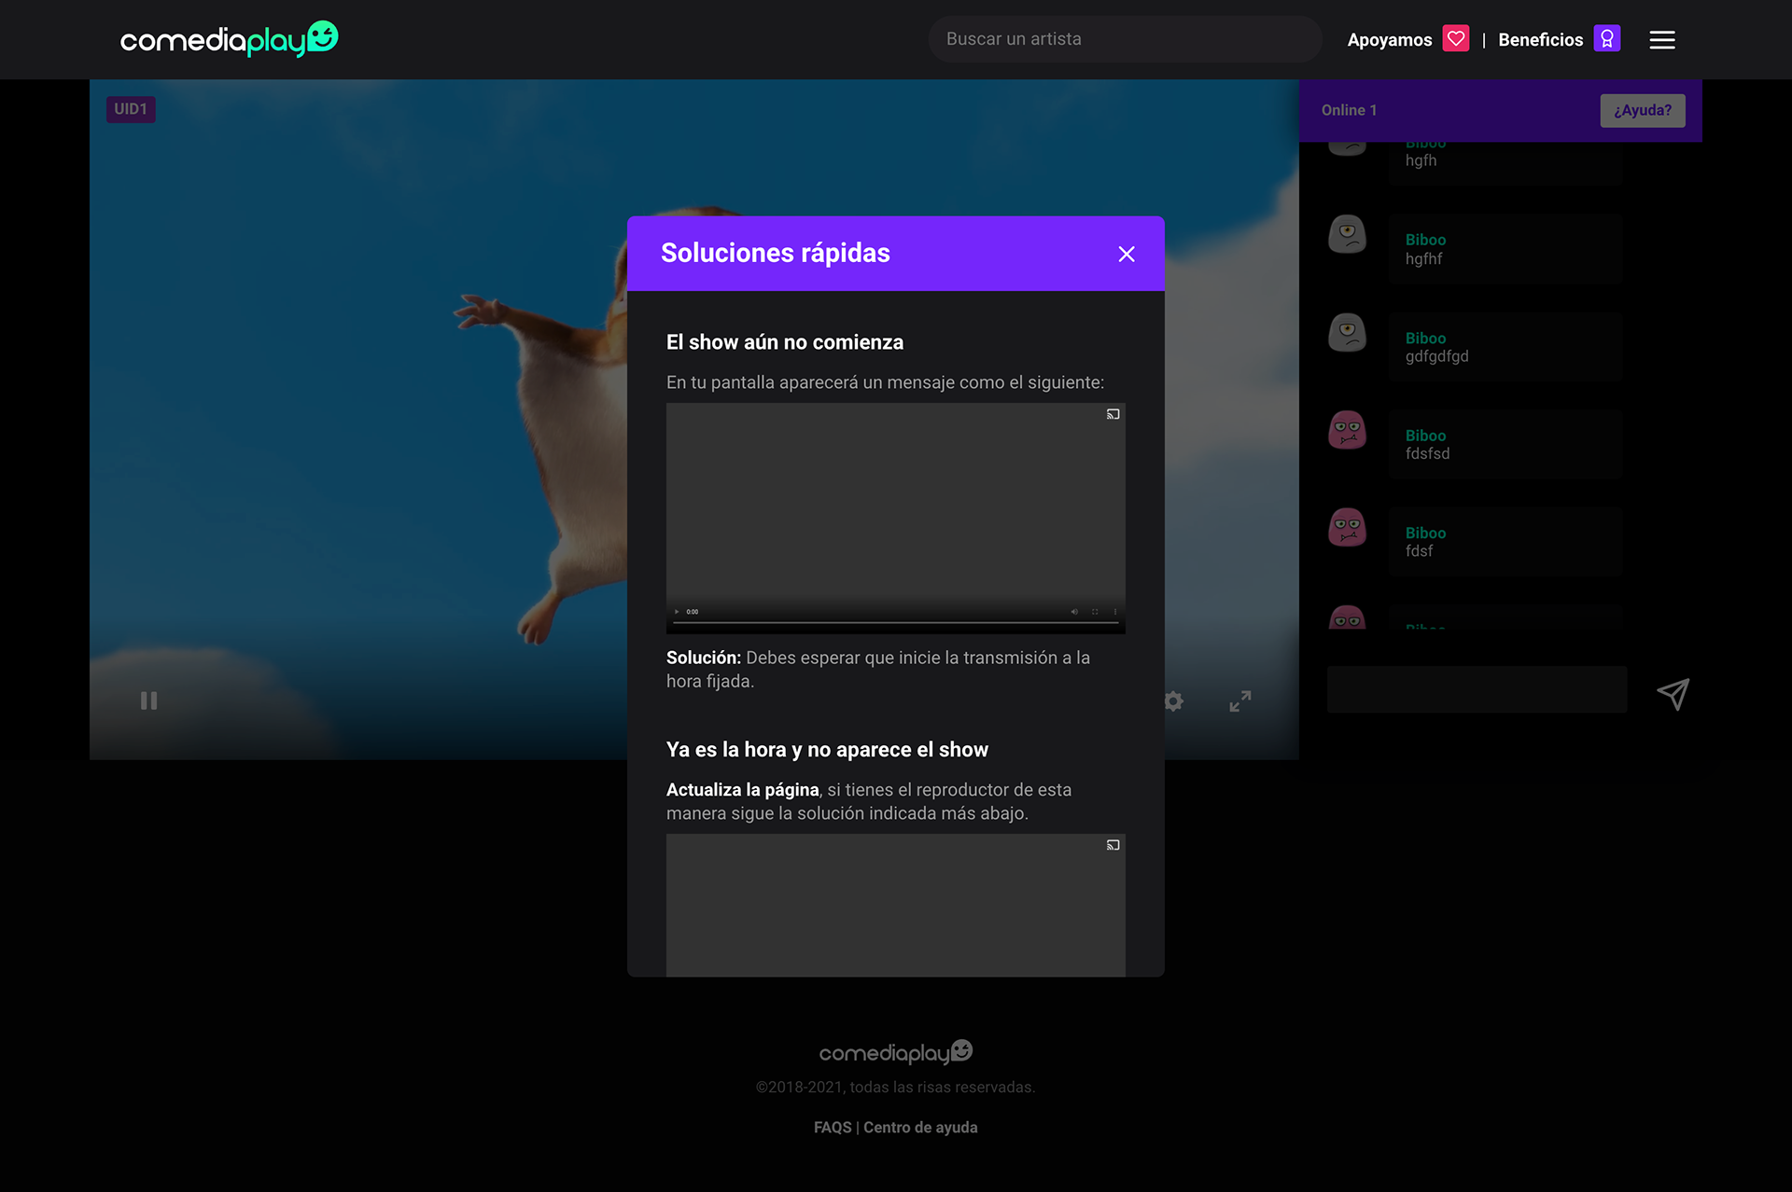Viewport: 1792px width, 1192px height.
Task: Click 'El show aún no comienza' heading
Action: click(785, 342)
